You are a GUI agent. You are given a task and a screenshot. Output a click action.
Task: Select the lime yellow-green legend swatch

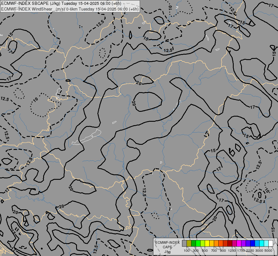(203, 243)
